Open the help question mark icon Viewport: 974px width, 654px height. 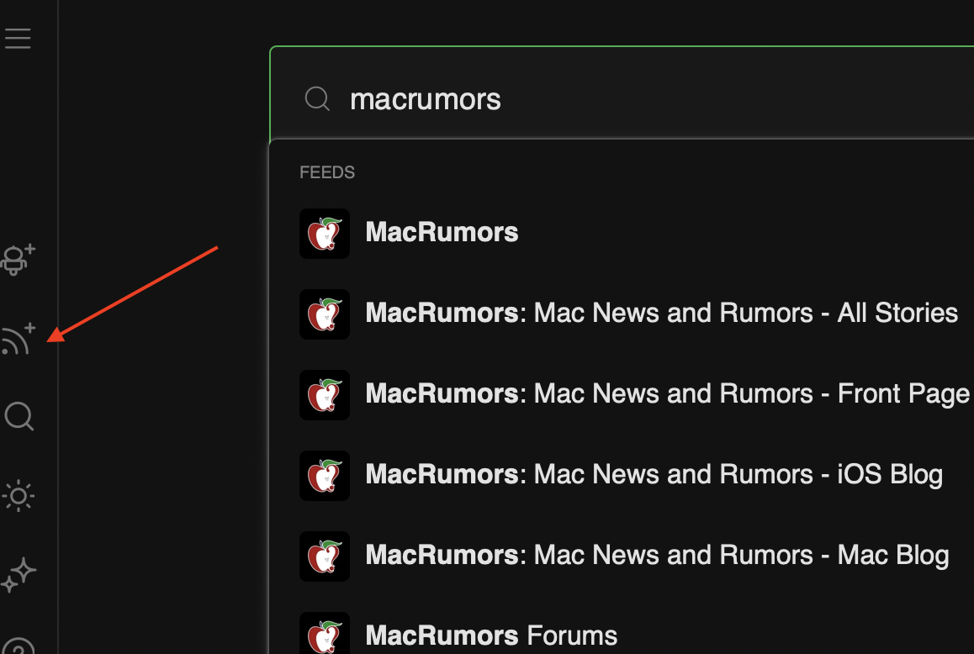19,646
